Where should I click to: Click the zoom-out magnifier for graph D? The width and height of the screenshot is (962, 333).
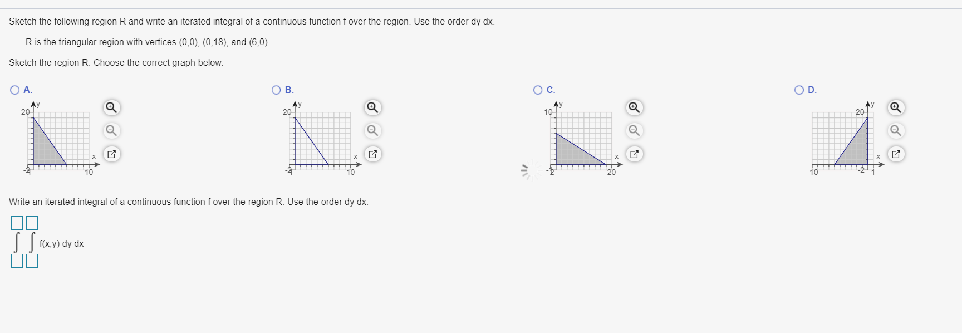pyautogui.click(x=896, y=131)
